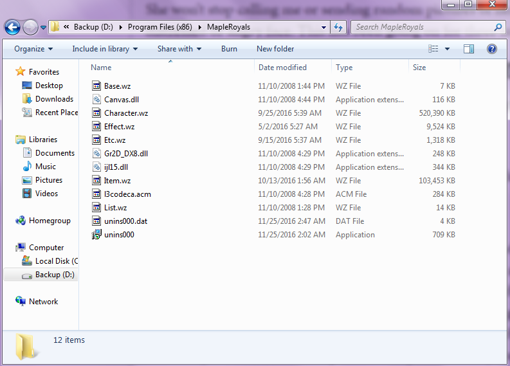The image size is (510, 366).
Task: Click the New folder button
Action: point(275,49)
